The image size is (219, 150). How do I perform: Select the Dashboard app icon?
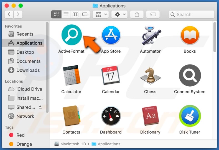[x=111, y=116]
